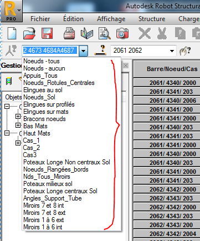
Task: Close the Gestion panel
Action: pos(126,66)
